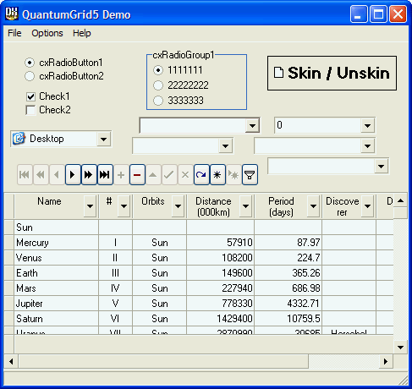The width and height of the screenshot is (412, 389).
Task: Delete record with red minus button
Action: tap(137, 175)
